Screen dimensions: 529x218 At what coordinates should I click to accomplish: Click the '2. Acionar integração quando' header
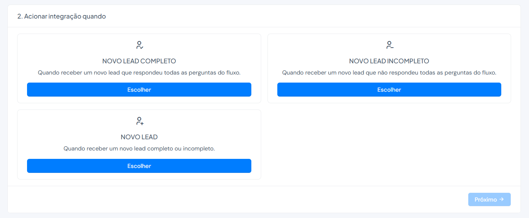point(61,16)
